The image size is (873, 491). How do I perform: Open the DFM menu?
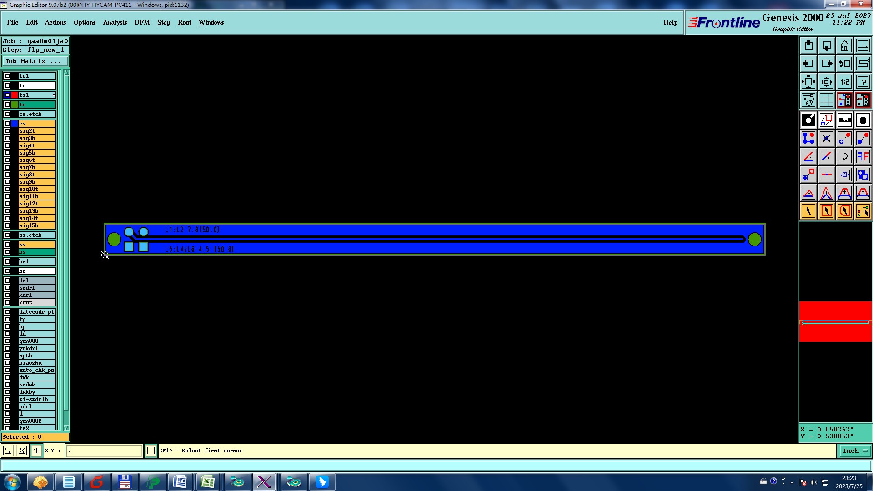point(142,22)
